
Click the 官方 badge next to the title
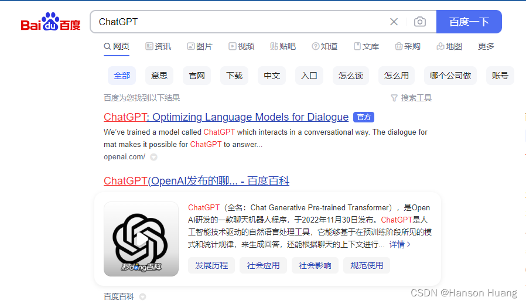tap(364, 117)
